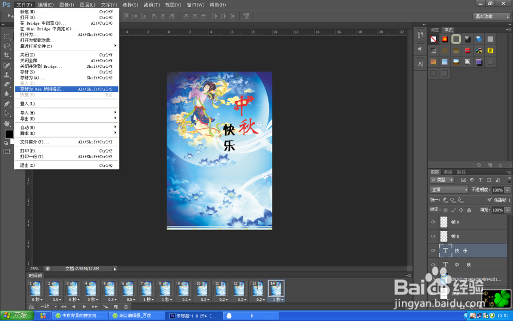The image size is (513, 321).
Task: Toggle visibility of layer 帧 9
Action: coord(433,222)
